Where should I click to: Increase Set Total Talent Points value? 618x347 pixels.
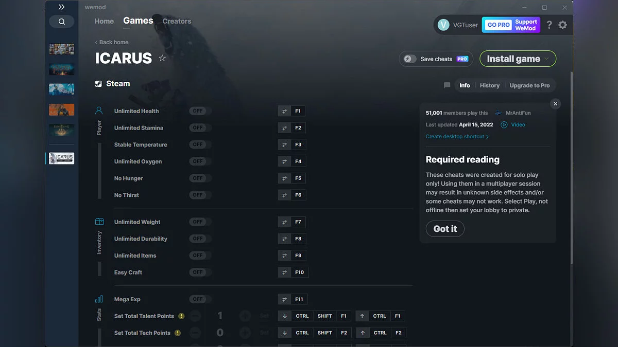245,316
